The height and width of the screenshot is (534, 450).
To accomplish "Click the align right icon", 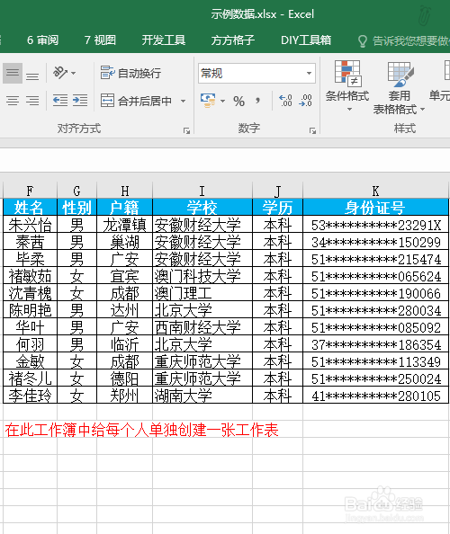I will point(32,101).
